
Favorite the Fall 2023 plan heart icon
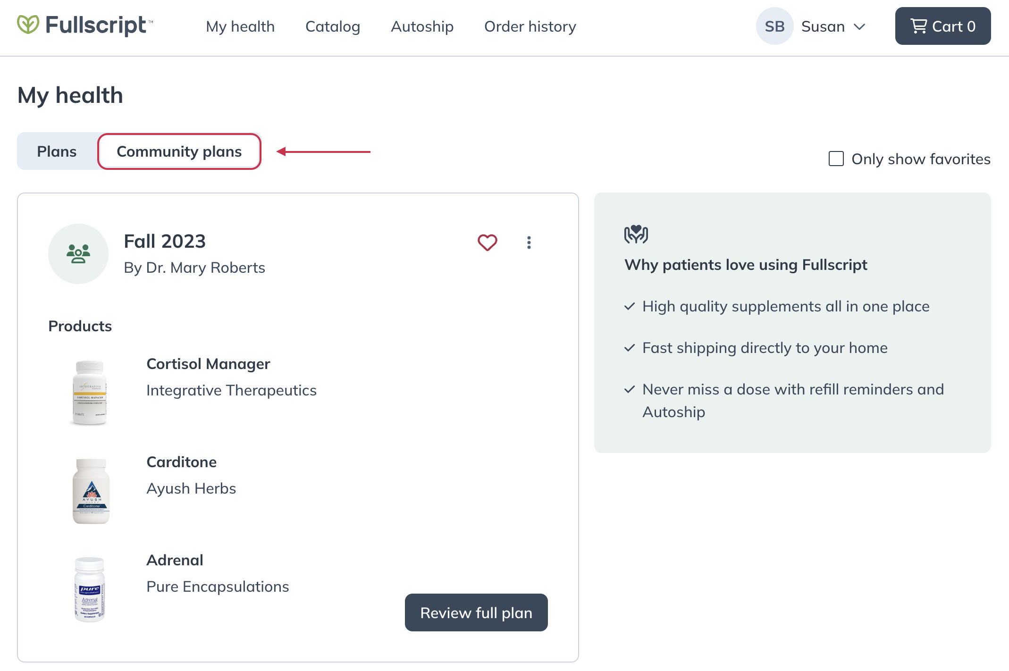point(488,243)
